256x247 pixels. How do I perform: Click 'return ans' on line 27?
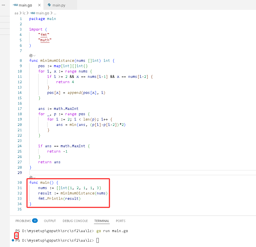tap(49, 162)
